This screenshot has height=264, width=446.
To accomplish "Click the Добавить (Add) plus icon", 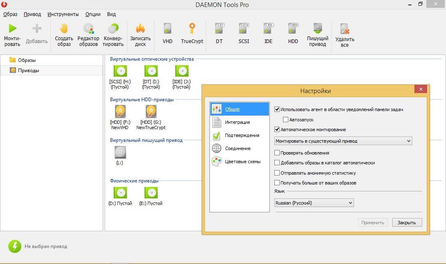I will click(37, 28).
